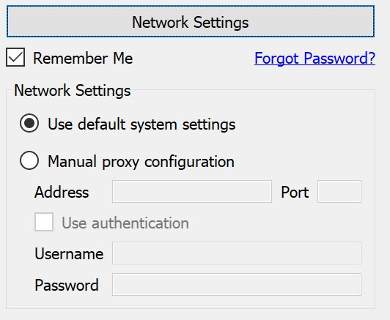Click the Network Settings group box heading

pos(73,91)
